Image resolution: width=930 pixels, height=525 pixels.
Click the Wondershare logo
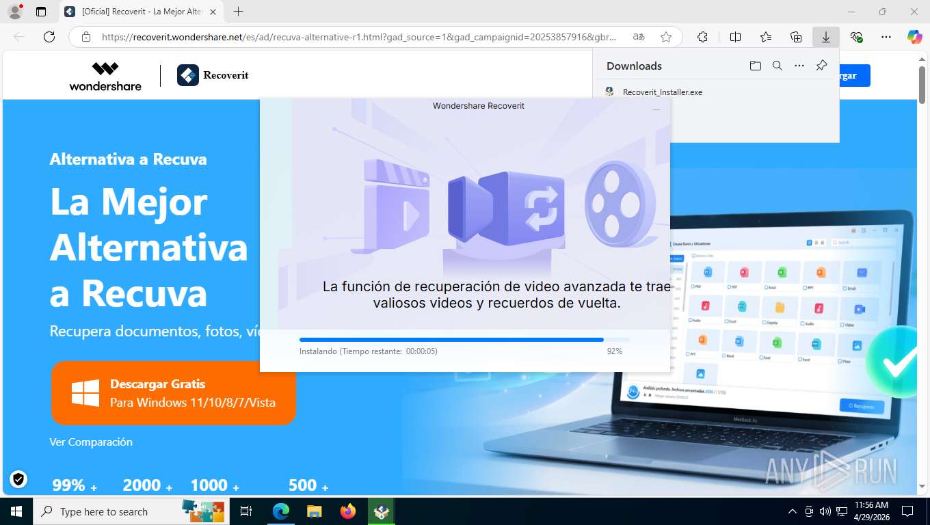(x=105, y=76)
